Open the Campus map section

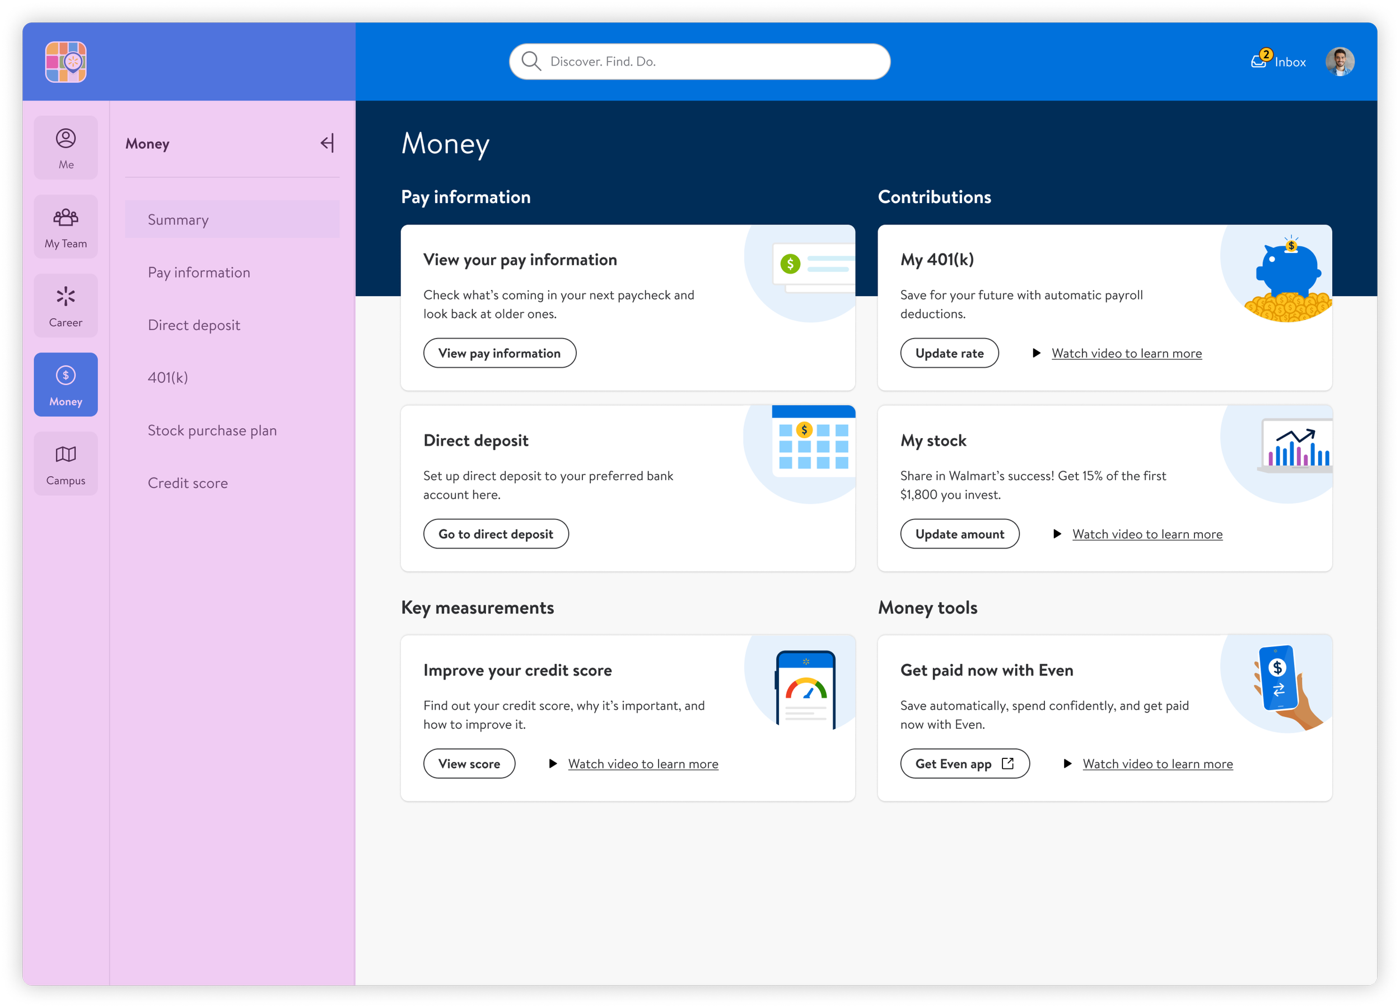click(x=66, y=464)
